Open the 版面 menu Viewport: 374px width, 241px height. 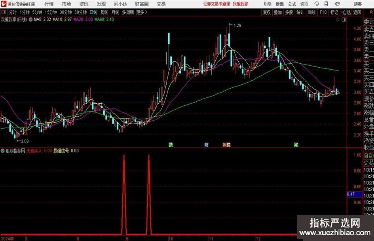click(279, 4)
